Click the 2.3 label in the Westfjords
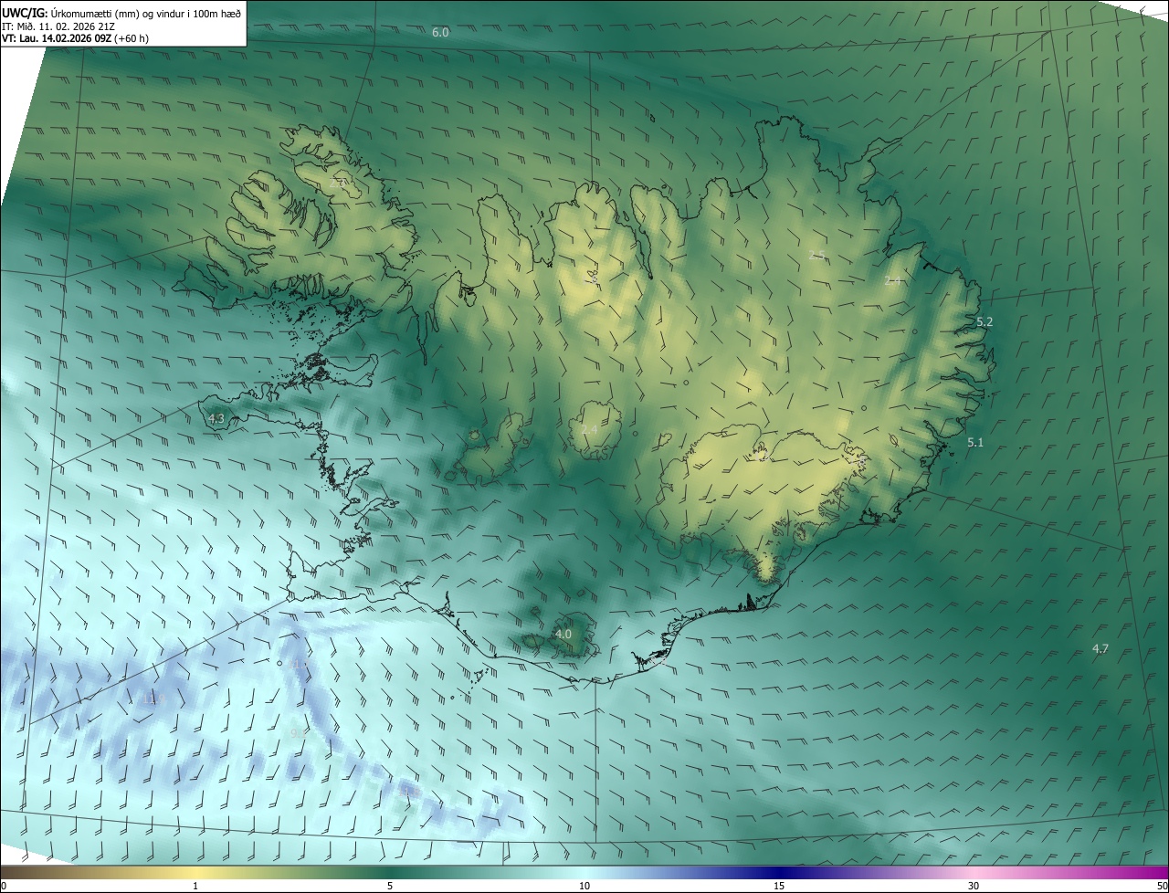The width and height of the screenshot is (1169, 893). click(338, 184)
